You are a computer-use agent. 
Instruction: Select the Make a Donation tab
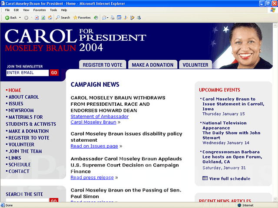152,65
